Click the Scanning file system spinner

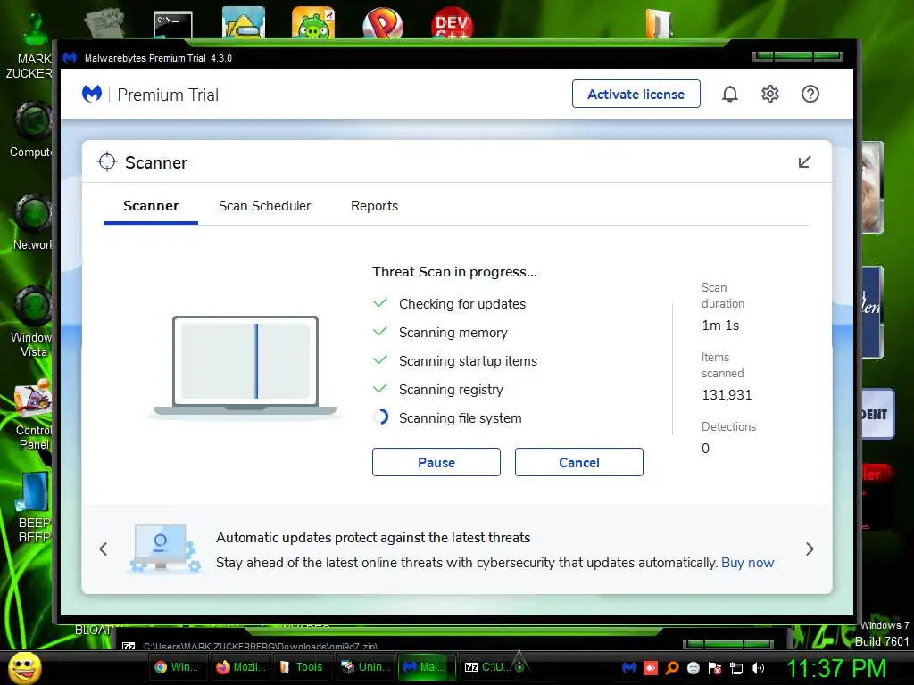(380, 417)
